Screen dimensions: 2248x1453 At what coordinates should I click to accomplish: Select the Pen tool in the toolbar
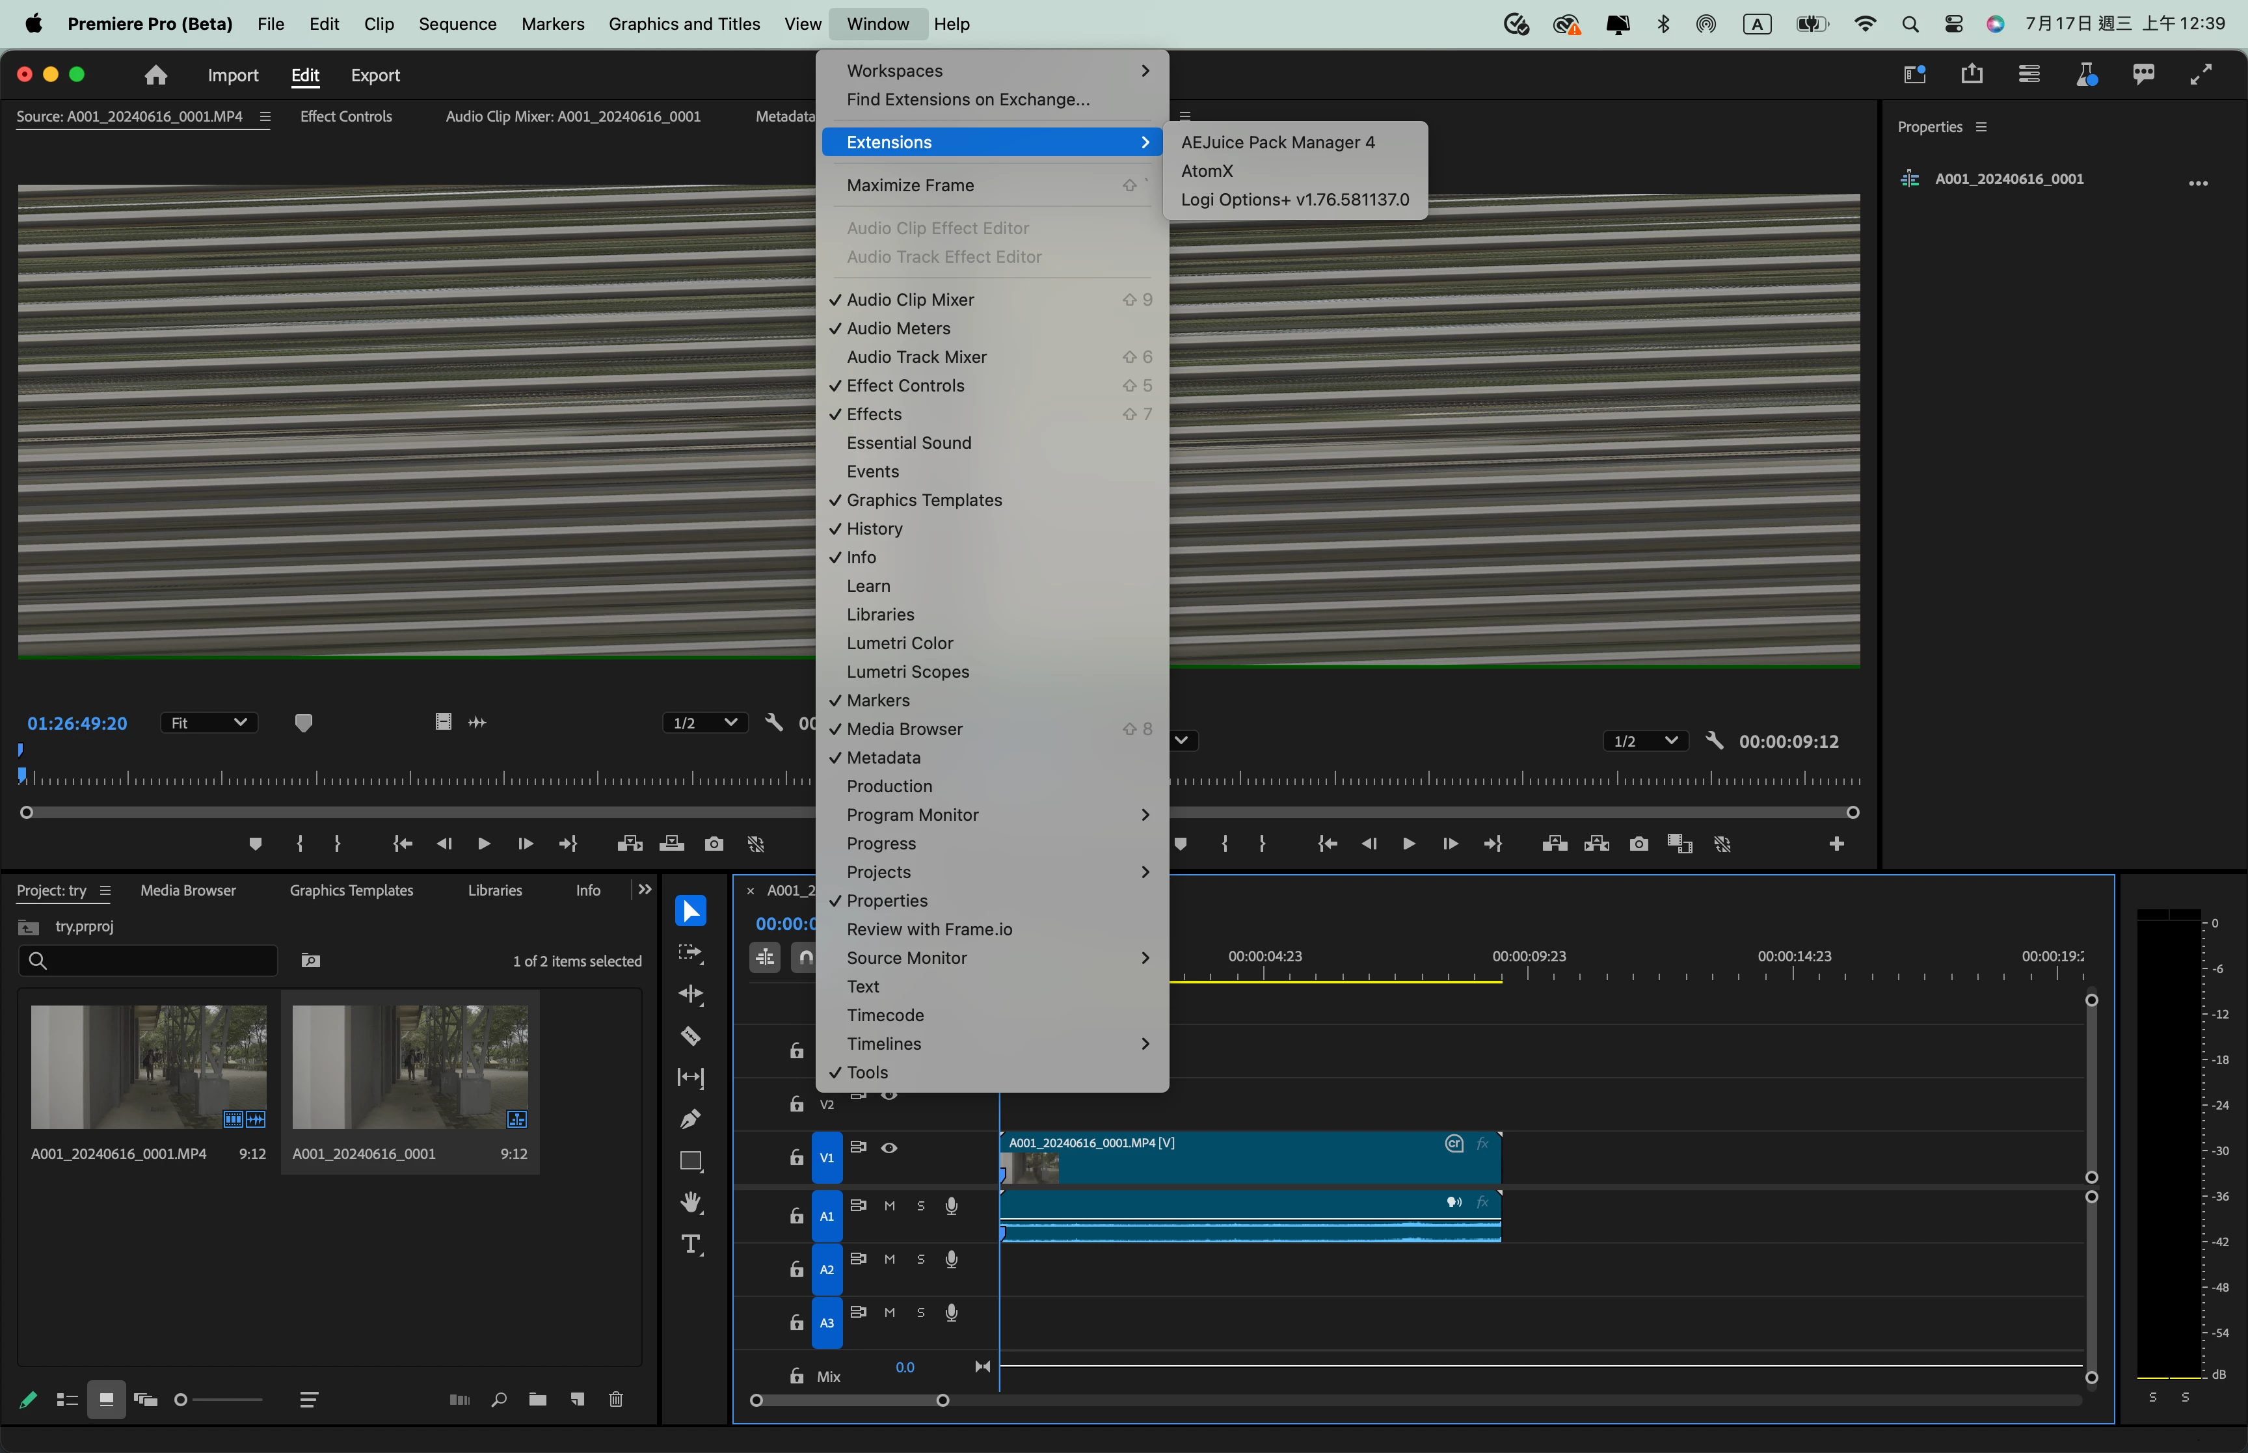[691, 1119]
